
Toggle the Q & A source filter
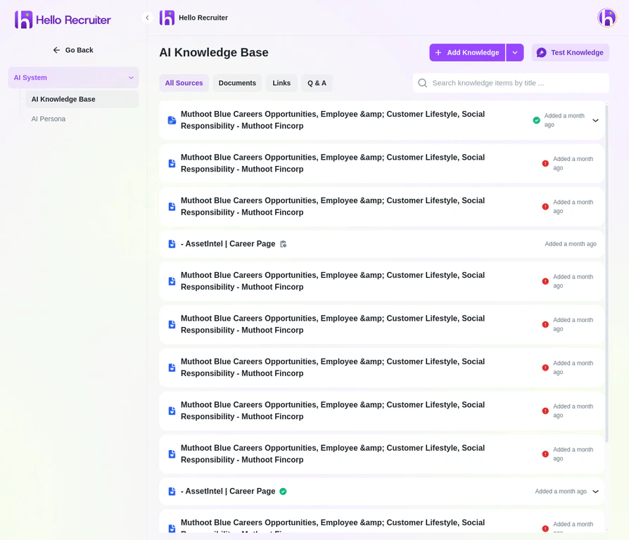point(317,83)
